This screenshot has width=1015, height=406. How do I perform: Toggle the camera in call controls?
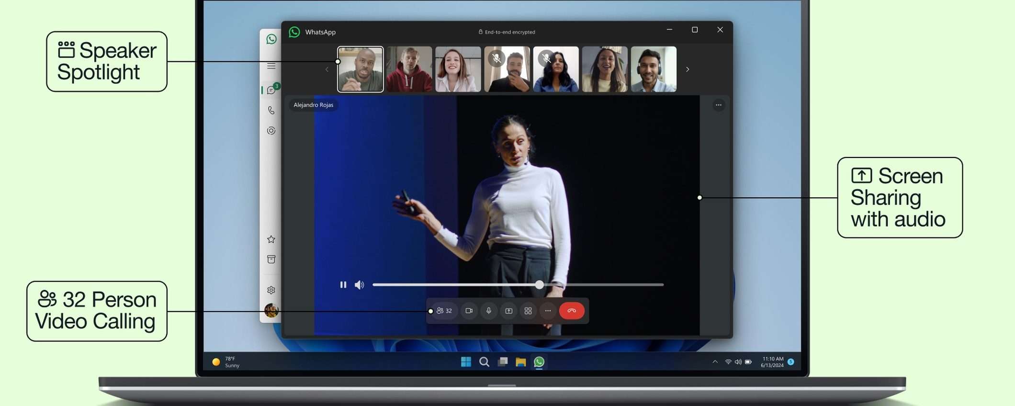(x=469, y=311)
